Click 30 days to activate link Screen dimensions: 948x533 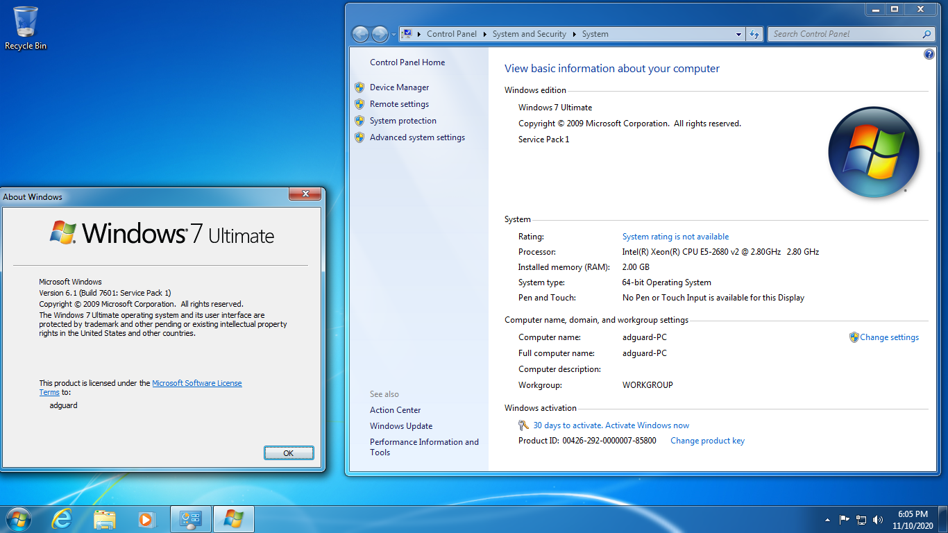[x=611, y=425]
